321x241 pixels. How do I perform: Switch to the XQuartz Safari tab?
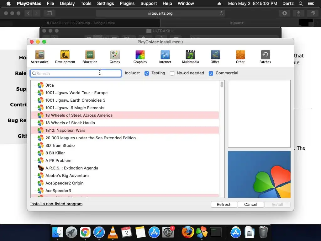236,23
